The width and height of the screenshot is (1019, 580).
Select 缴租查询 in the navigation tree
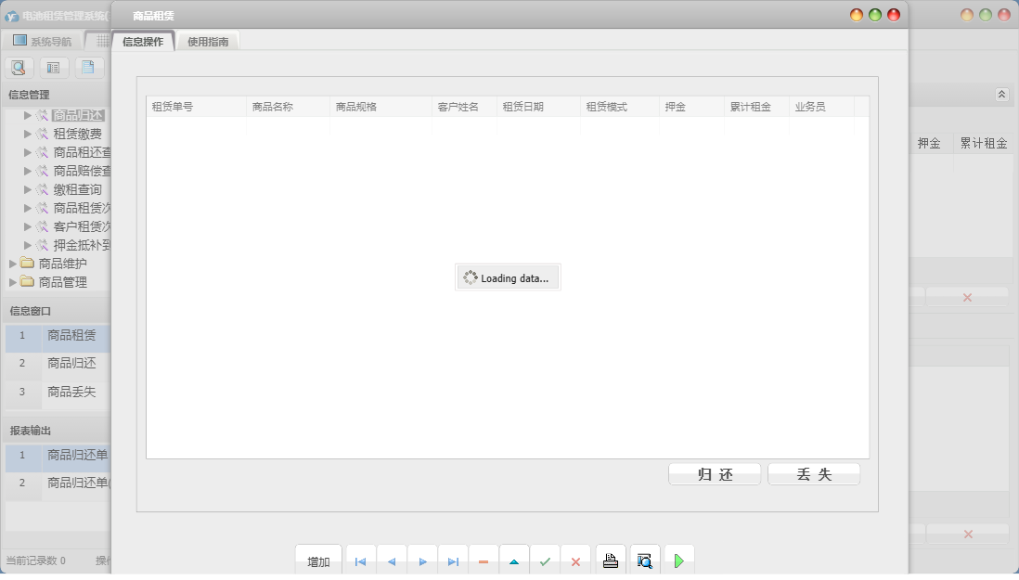[x=77, y=189]
